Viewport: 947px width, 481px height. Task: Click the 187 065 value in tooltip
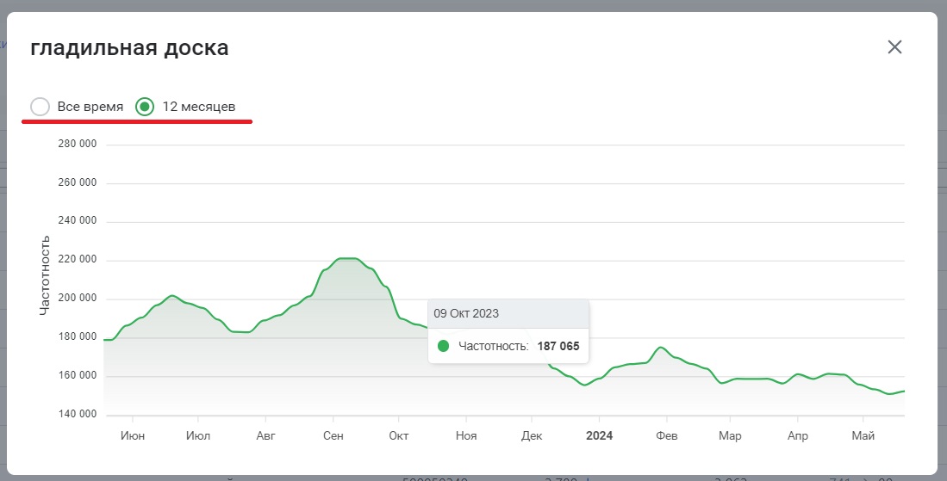point(558,346)
